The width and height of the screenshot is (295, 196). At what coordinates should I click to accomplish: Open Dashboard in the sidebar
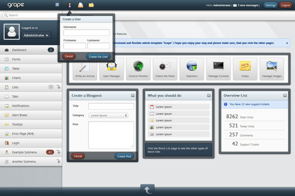pos(31,50)
